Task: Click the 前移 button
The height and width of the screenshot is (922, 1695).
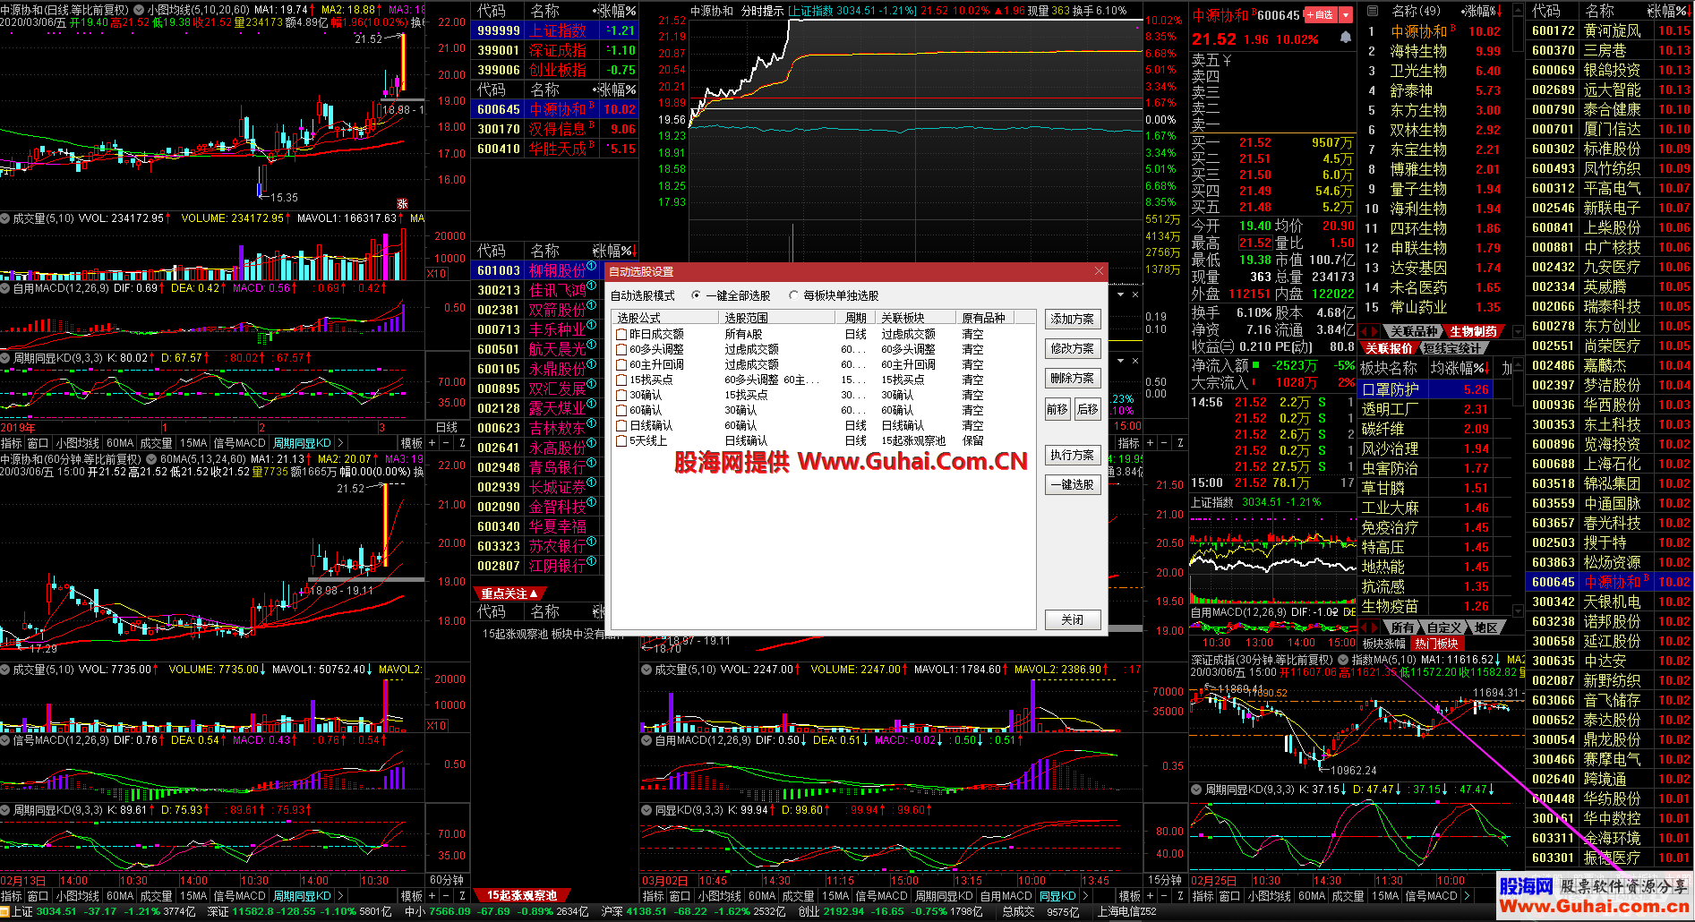Action: pyautogui.click(x=1057, y=409)
